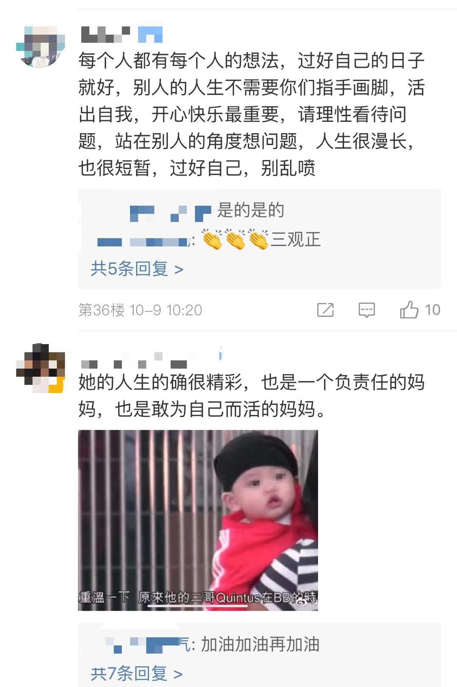This screenshot has width=457, height=687.
Task: Open second commenter's pixelated avatar
Action: pos(41,368)
